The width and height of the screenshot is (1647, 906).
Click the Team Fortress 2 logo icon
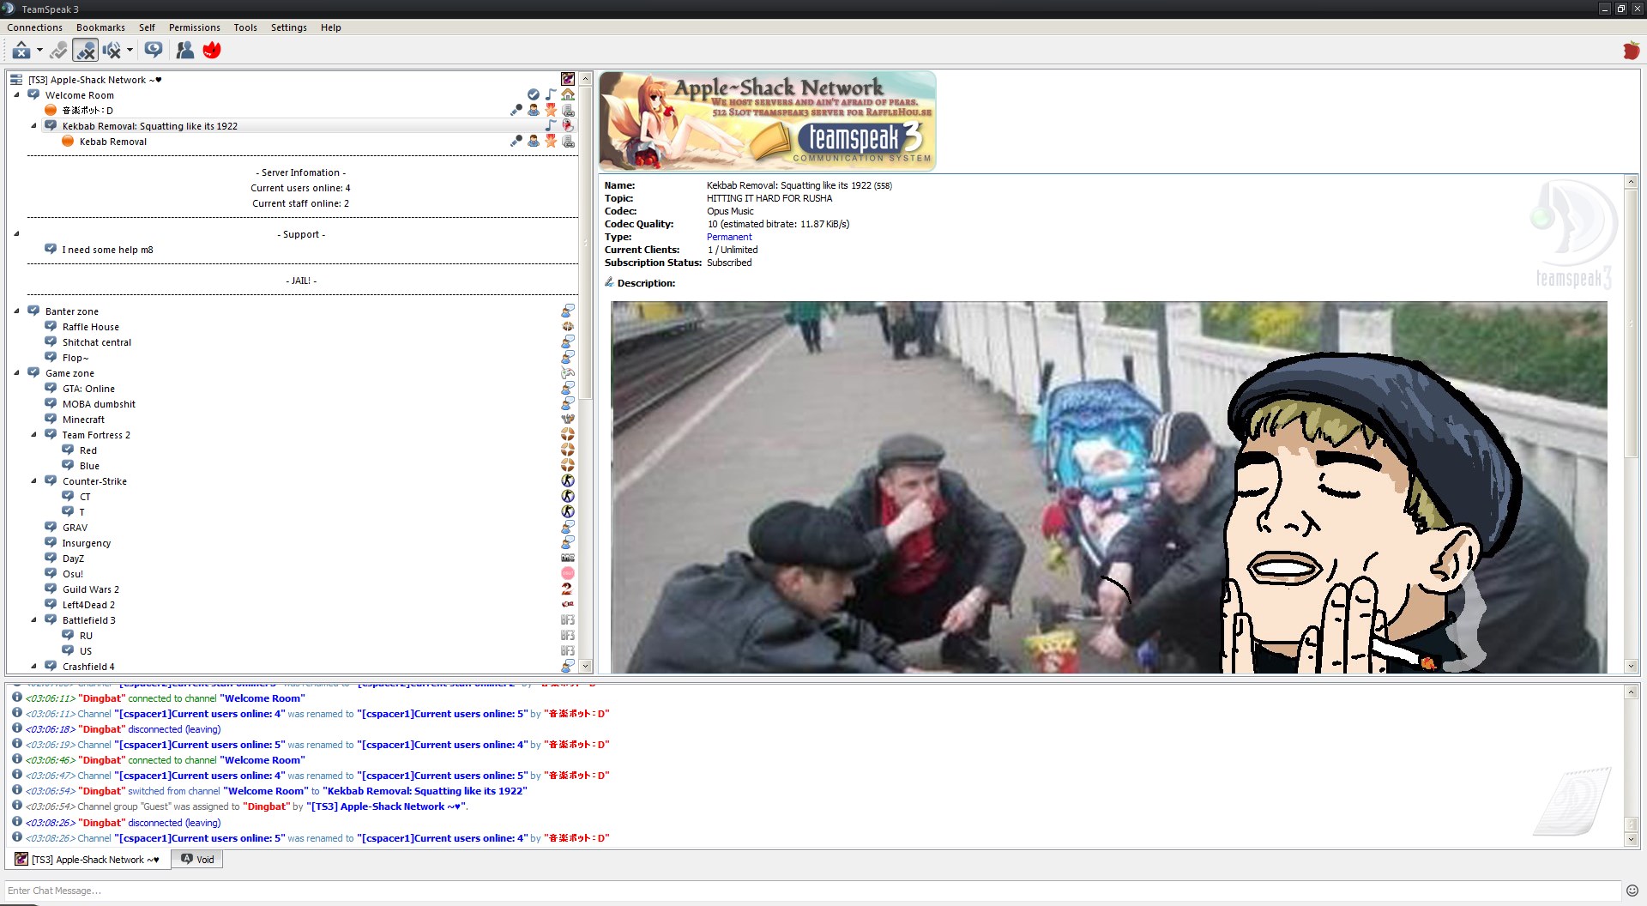[568, 434]
